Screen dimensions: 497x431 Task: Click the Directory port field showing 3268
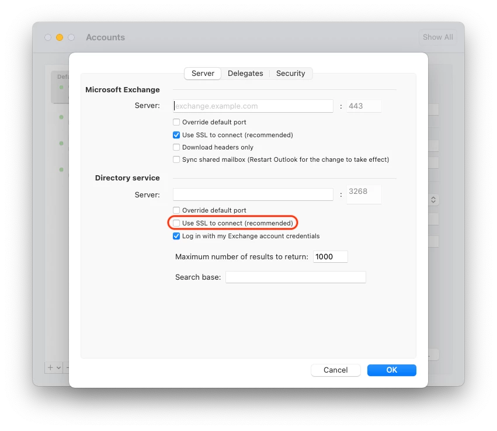364,194
